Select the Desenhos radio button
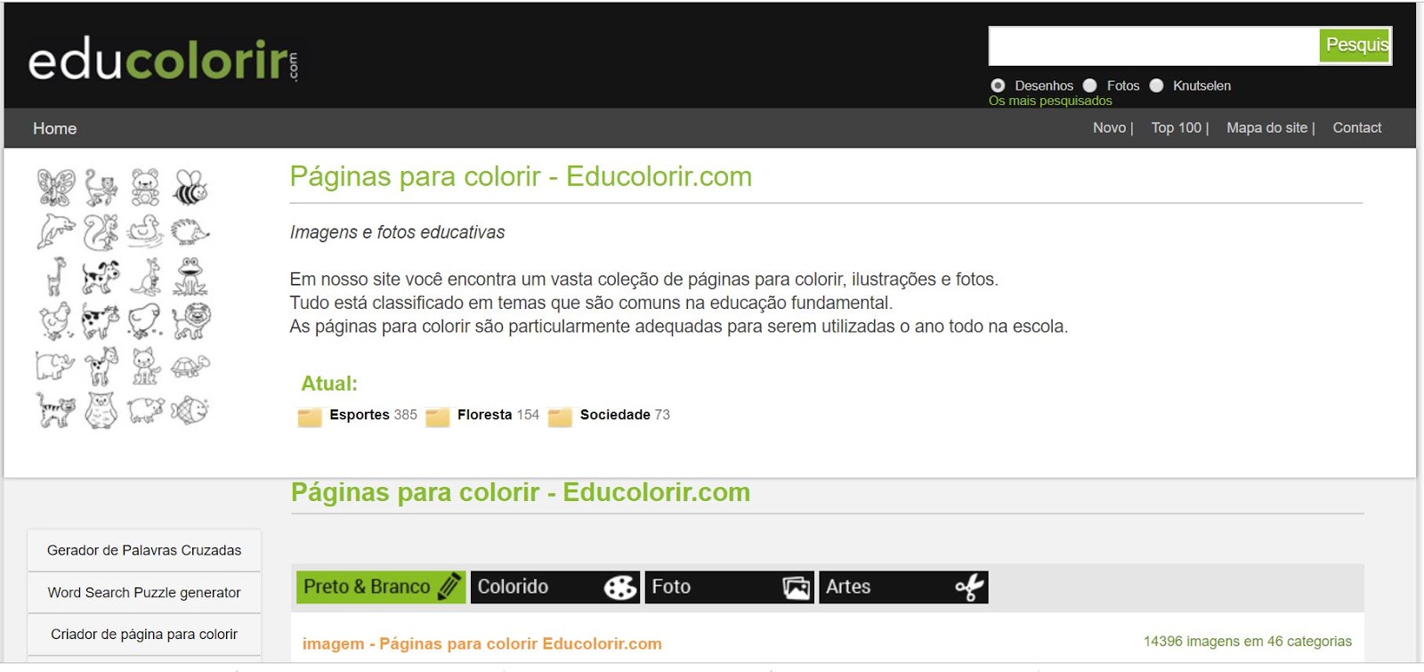The width and height of the screenshot is (1424, 672). (x=998, y=85)
